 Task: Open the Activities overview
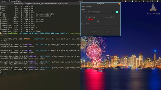coord(4,1)
